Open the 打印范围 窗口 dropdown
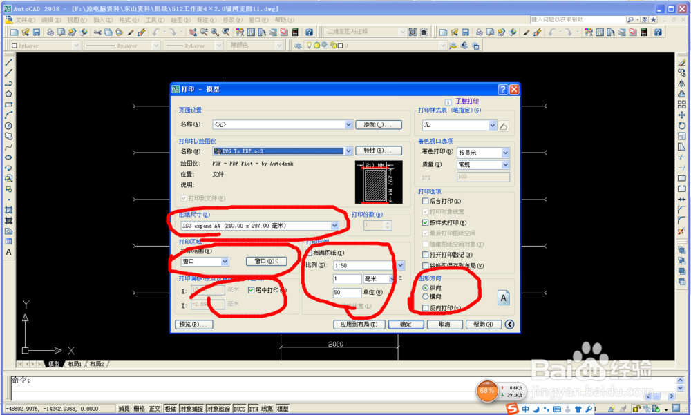 pos(225,262)
